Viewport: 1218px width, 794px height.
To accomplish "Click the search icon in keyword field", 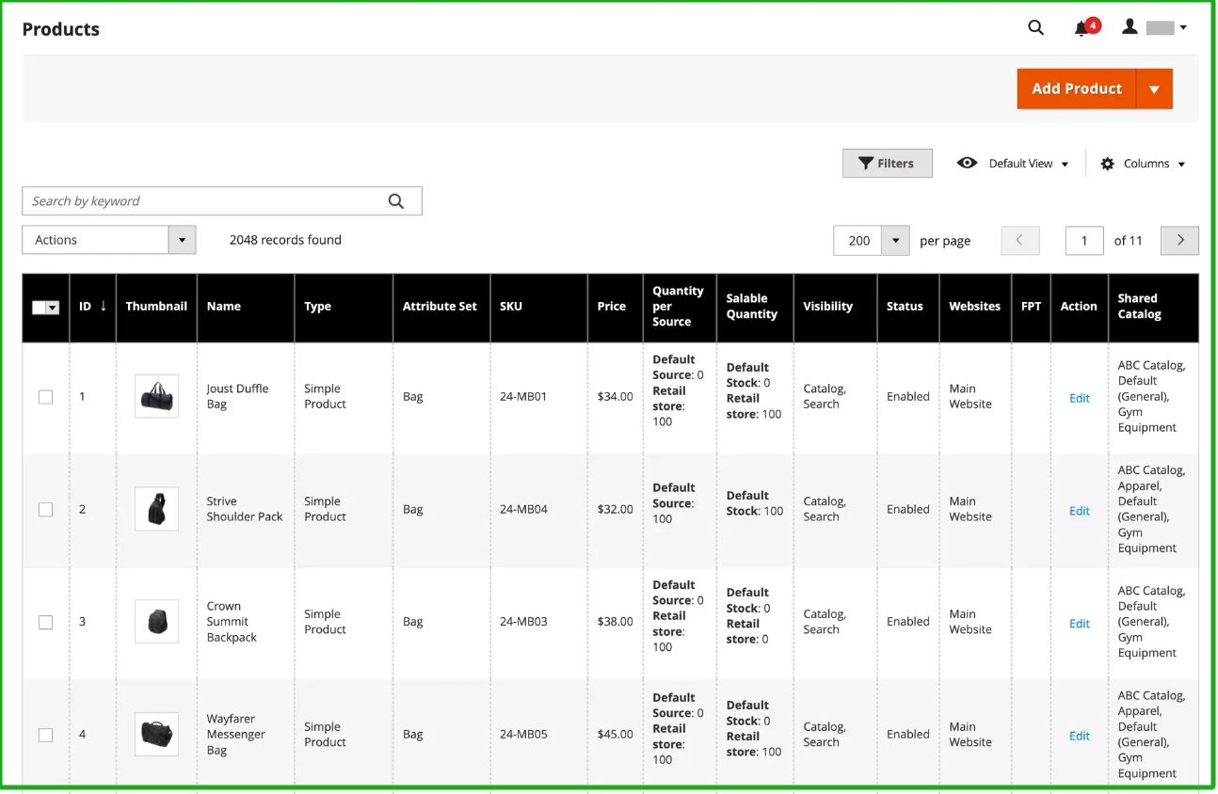I will (396, 201).
